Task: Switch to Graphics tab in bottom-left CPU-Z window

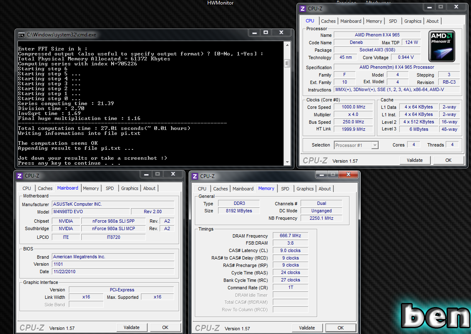Action: [129, 188]
